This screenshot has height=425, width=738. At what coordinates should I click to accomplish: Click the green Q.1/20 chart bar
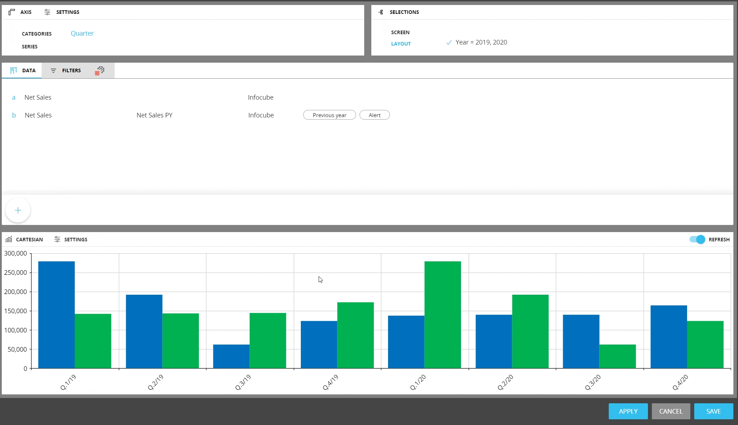[x=443, y=315]
